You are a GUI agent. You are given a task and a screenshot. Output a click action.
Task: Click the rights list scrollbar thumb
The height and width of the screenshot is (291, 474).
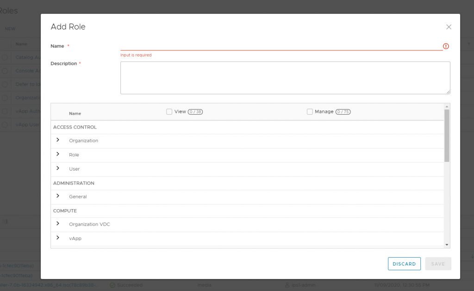coord(447,136)
